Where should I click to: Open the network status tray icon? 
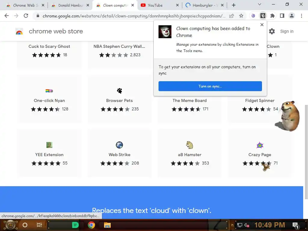click(239, 225)
